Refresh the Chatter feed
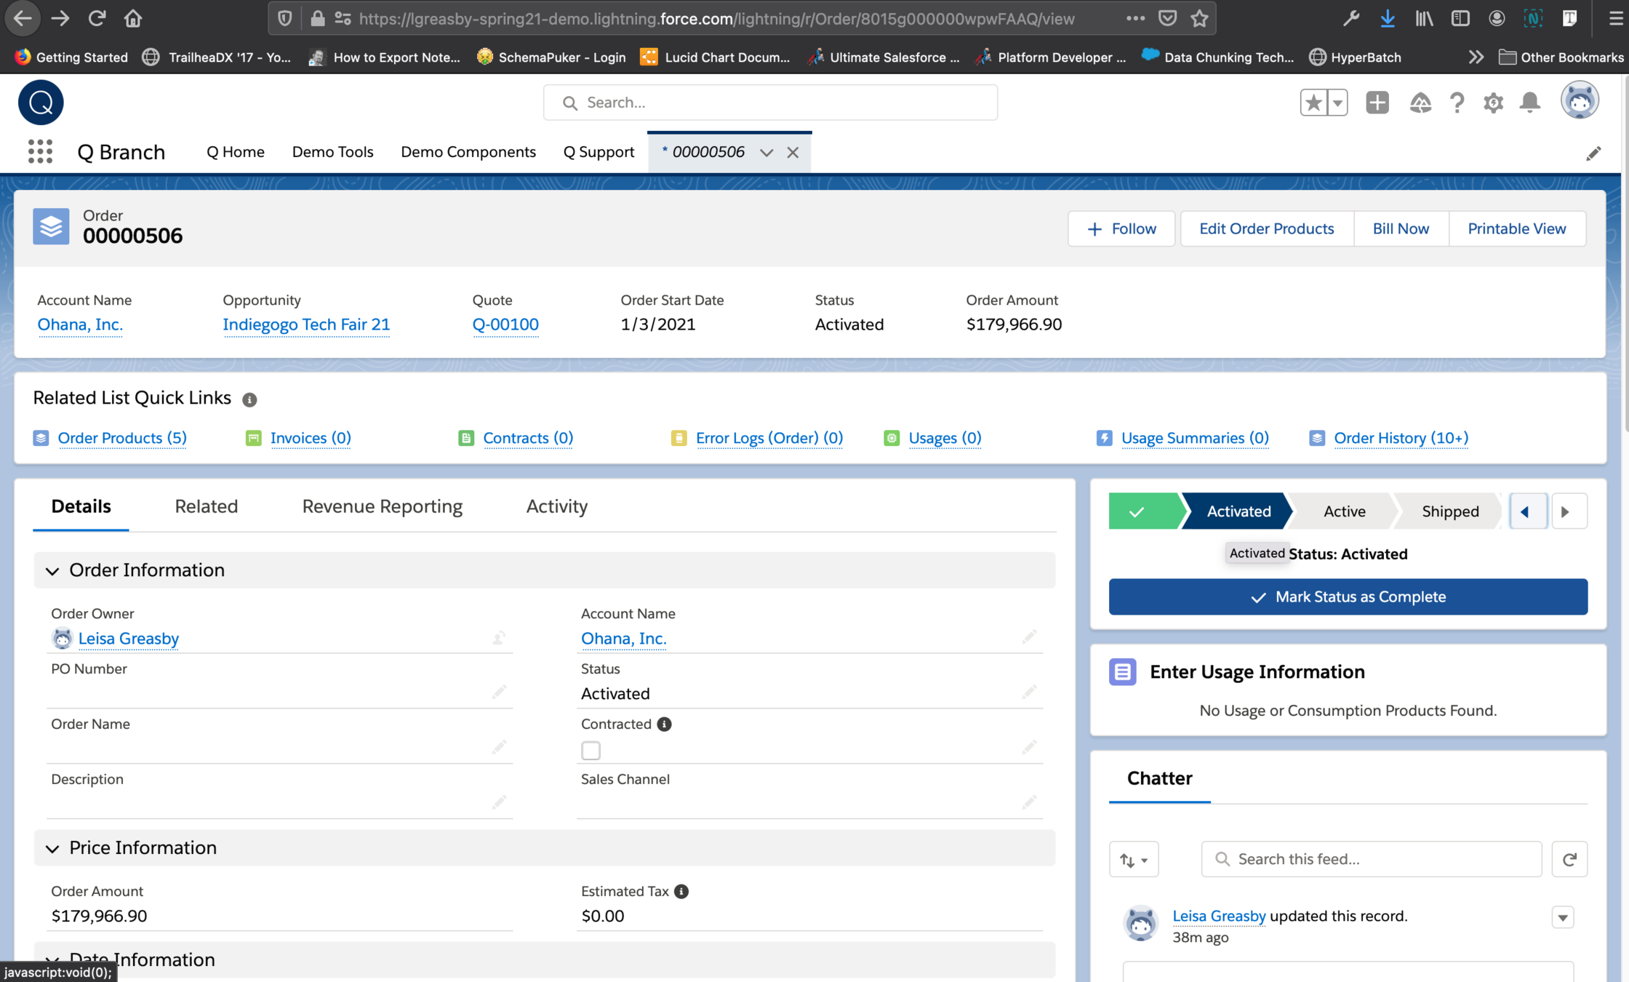 [1569, 859]
